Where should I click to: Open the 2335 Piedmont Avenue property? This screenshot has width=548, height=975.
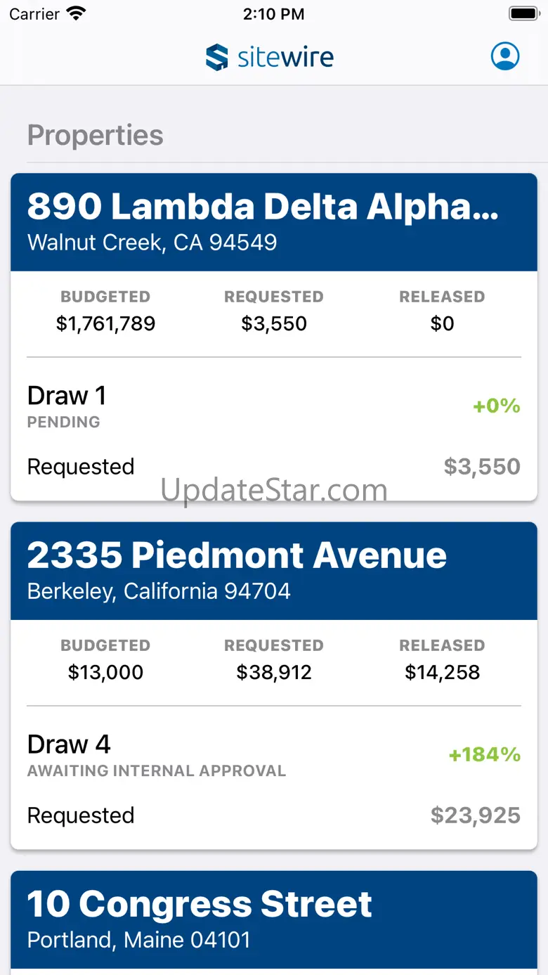click(x=237, y=555)
